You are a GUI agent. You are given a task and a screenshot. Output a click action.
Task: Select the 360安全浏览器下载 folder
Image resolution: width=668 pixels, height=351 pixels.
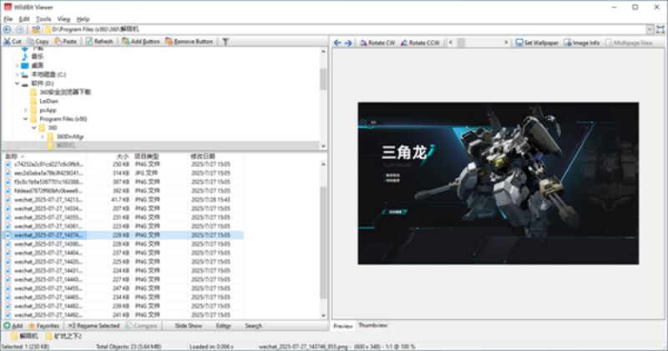65,93
